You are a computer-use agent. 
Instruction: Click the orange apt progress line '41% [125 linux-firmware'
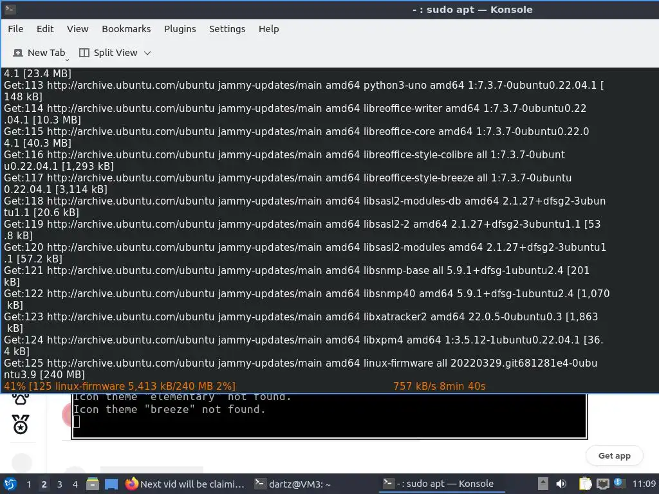pyautogui.click(x=120, y=386)
